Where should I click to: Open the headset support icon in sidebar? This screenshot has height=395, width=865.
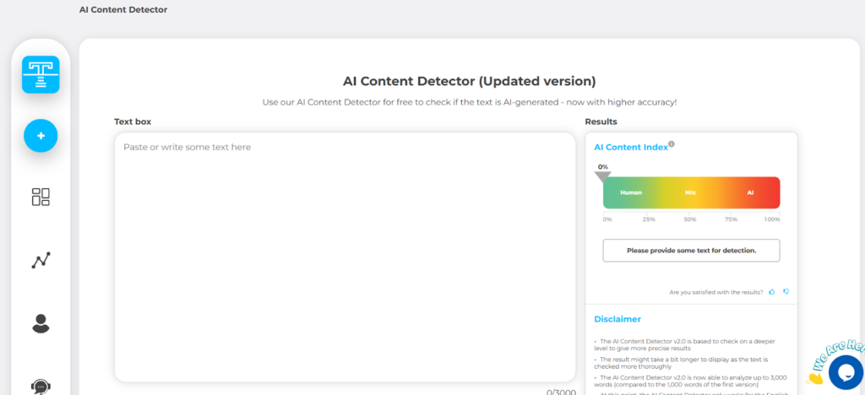click(41, 387)
